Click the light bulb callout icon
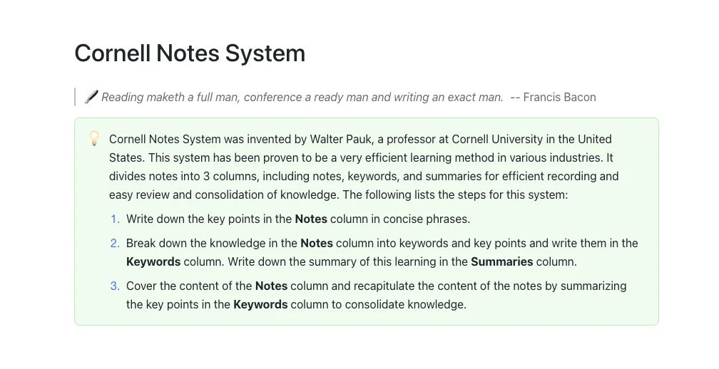 (94, 138)
